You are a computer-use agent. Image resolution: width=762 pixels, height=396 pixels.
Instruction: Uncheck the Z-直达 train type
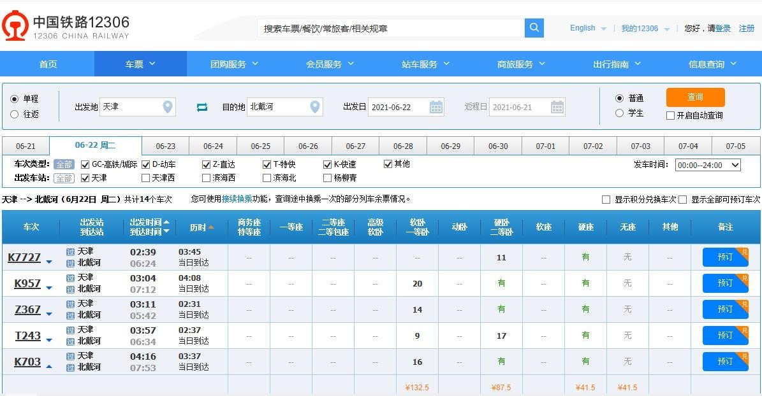click(x=206, y=164)
